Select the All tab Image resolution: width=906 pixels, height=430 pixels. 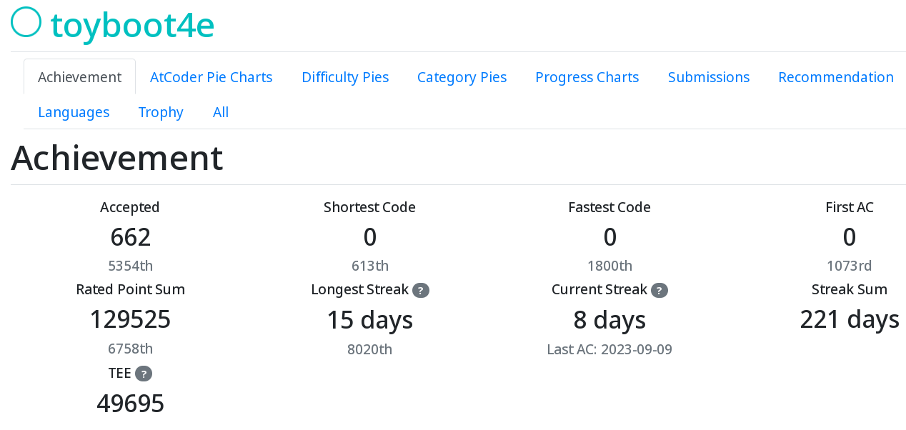pos(221,112)
